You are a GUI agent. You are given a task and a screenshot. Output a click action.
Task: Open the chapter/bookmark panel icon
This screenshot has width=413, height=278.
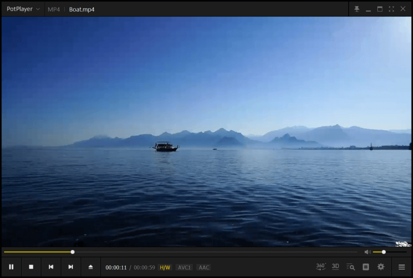point(366,267)
